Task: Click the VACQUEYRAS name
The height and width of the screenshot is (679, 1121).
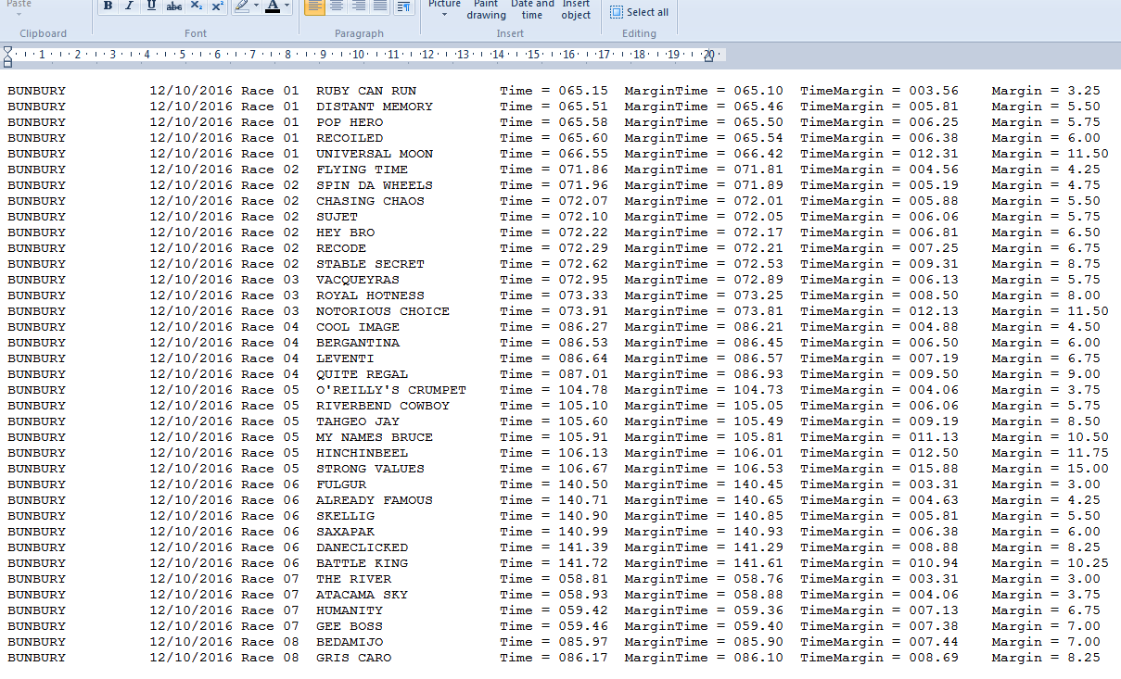Action: click(x=358, y=280)
